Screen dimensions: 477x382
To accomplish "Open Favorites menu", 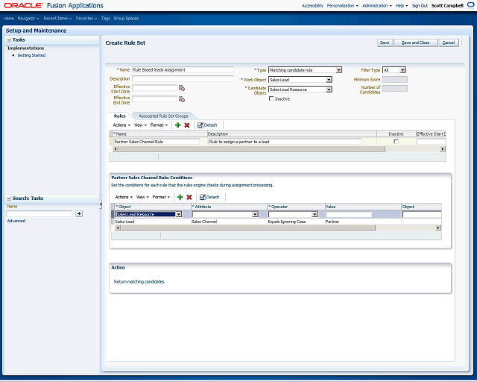I will click(86, 18).
